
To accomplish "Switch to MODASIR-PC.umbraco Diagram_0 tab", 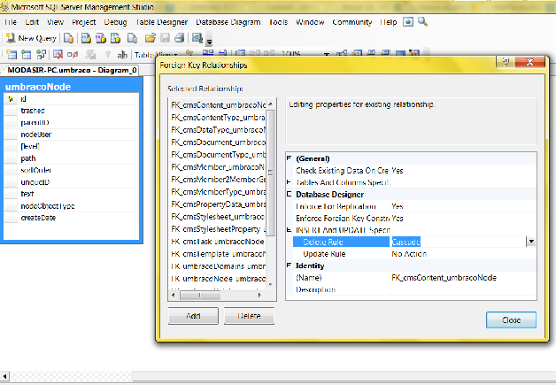I will click(x=72, y=70).
